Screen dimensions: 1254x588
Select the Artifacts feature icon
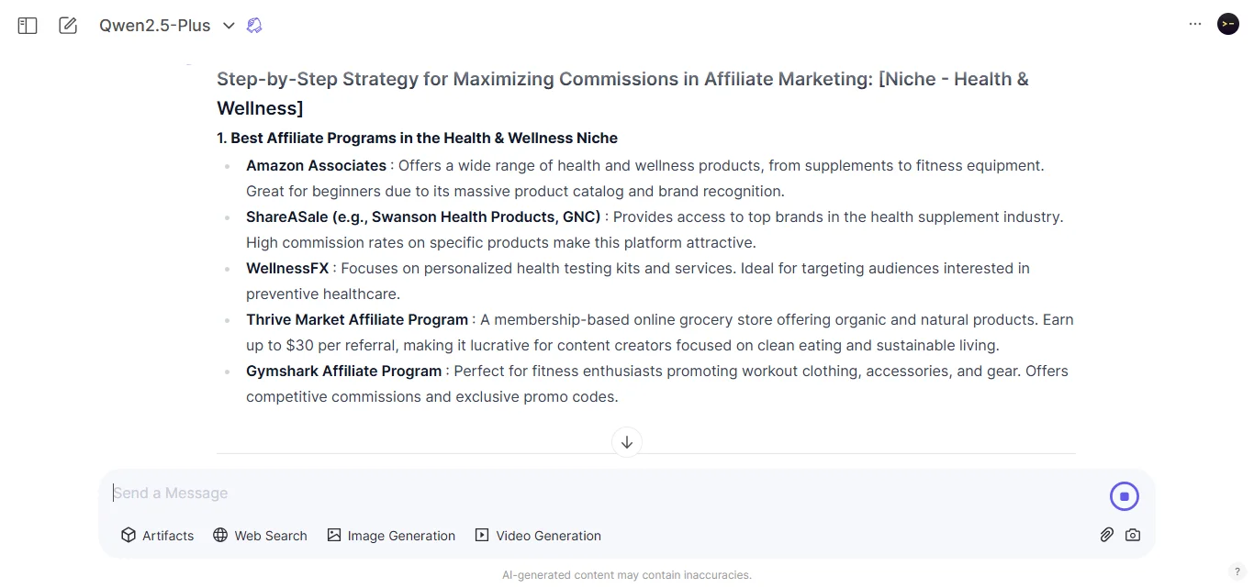tap(129, 535)
